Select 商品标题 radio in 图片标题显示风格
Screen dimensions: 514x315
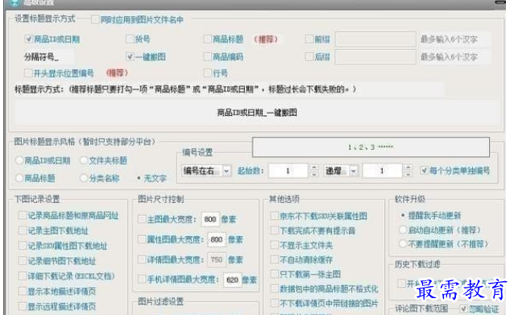(19, 178)
